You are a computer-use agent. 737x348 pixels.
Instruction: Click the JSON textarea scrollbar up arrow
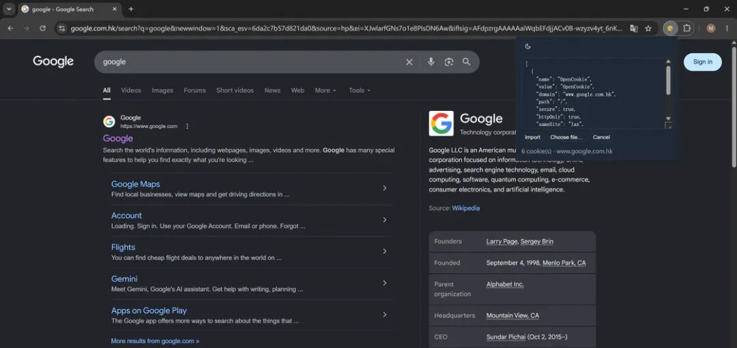[x=668, y=61]
